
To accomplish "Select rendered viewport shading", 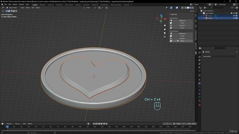I will coord(193,8).
